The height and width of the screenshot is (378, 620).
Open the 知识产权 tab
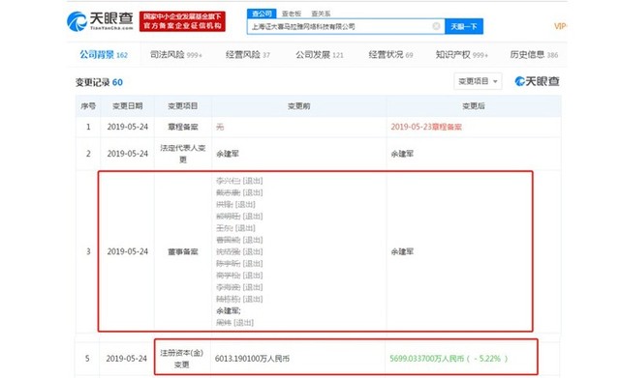point(461,54)
